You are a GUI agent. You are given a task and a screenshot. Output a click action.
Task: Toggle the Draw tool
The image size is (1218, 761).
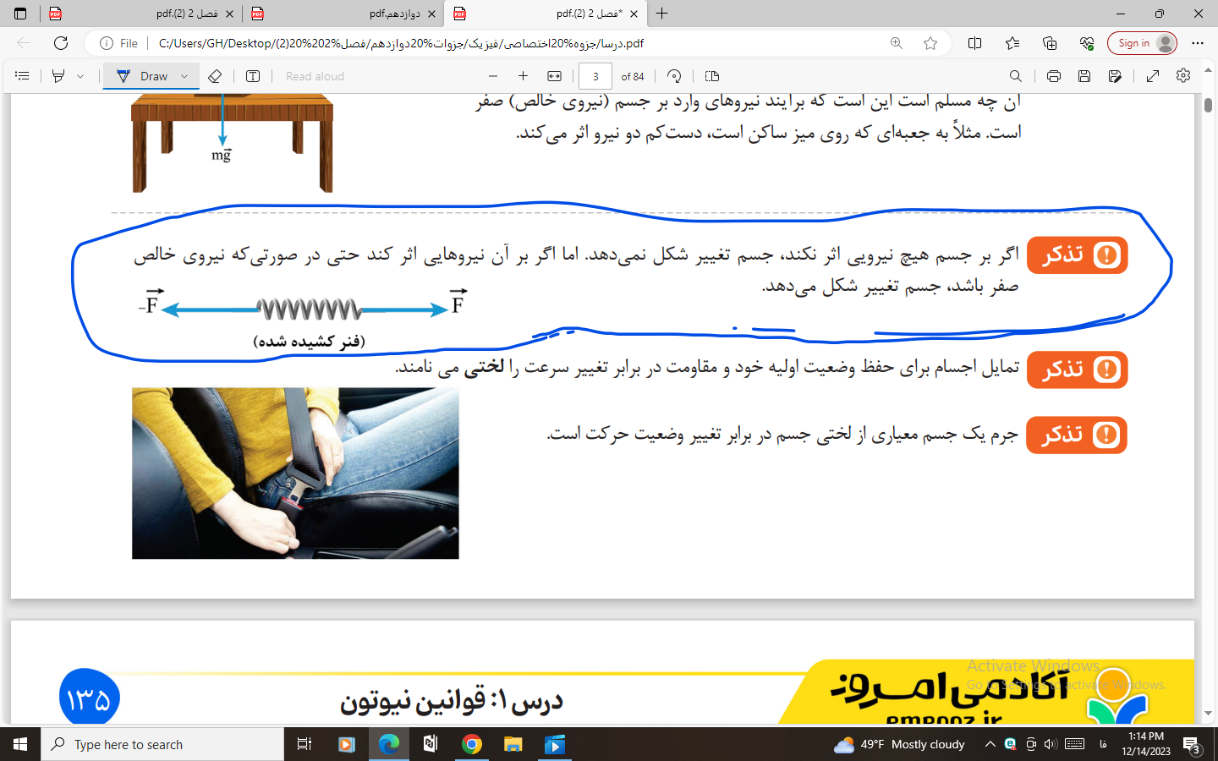(x=143, y=76)
